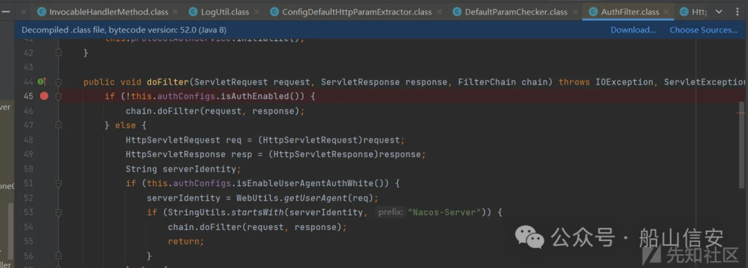Open the editor tabs options menu
This screenshot has height=268, width=748.
pyautogui.click(x=738, y=12)
